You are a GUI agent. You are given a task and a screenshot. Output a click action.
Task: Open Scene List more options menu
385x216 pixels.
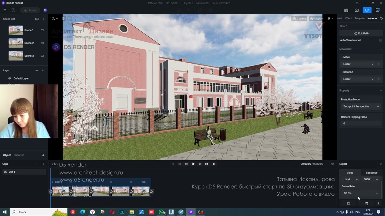click(43, 19)
